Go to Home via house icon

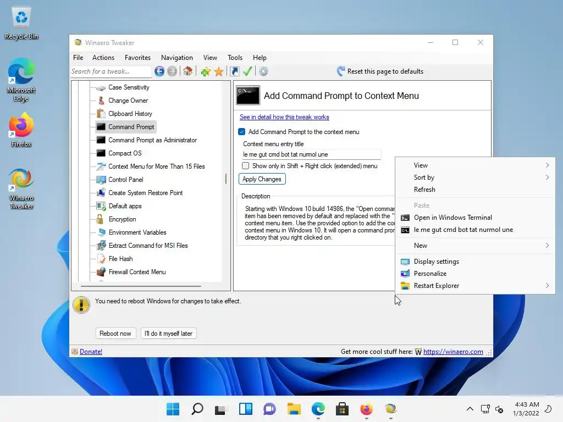188,71
